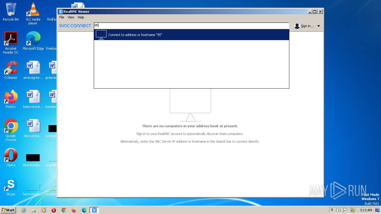Close the RealVNC Viewer window

[x=320, y=12]
